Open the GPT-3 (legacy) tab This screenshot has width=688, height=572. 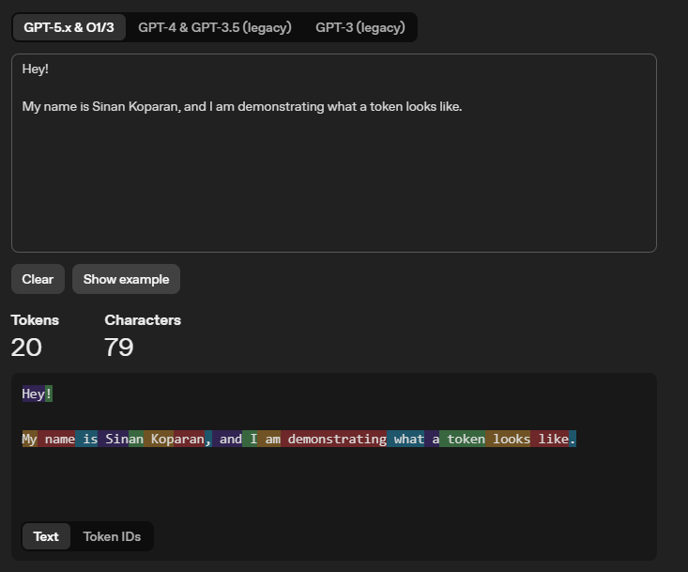coord(360,27)
